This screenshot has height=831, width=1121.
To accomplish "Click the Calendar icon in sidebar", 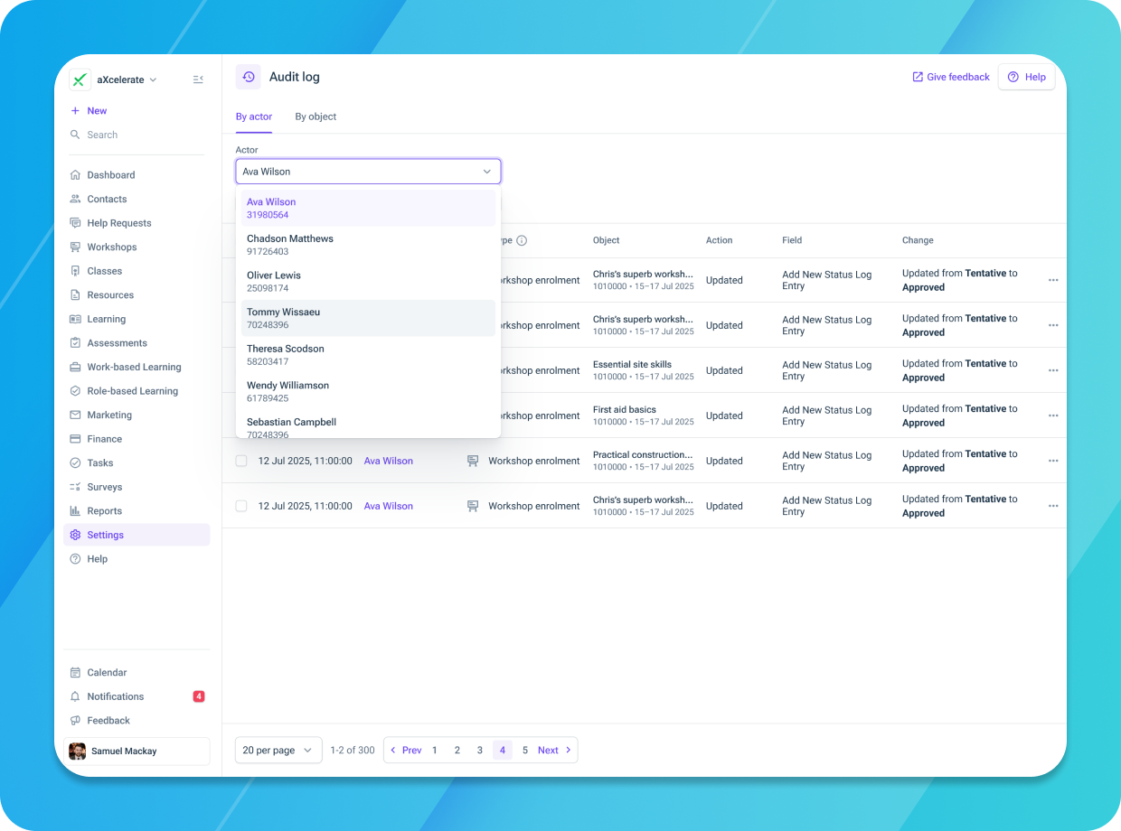I will pyautogui.click(x=75, y=673).
